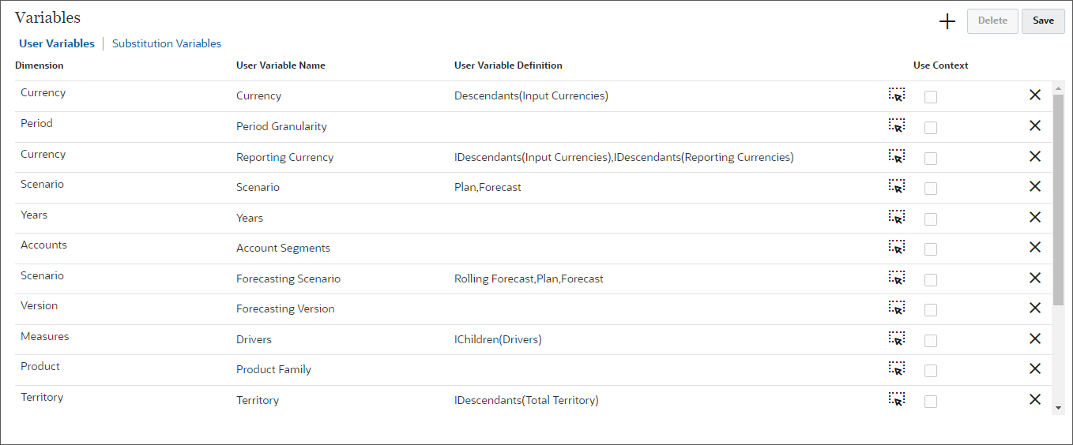This screenshot has width=1073, height=445.
Task: Click the plus icon to add variable
Action: (947, 21)
